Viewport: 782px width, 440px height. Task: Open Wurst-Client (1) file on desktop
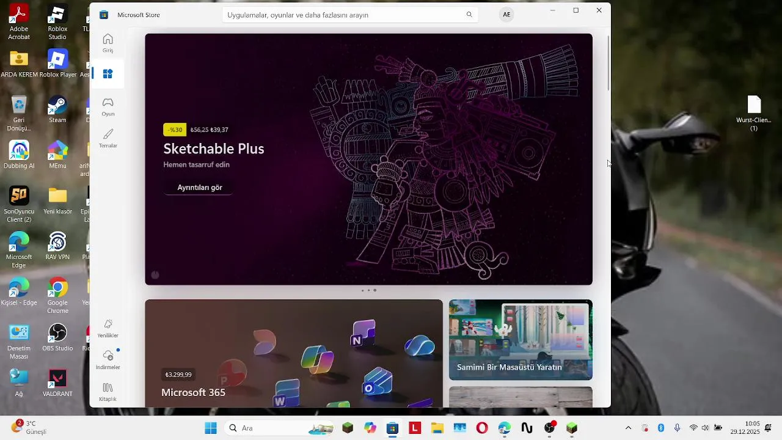pyautogui.click(x=754, y=113)
